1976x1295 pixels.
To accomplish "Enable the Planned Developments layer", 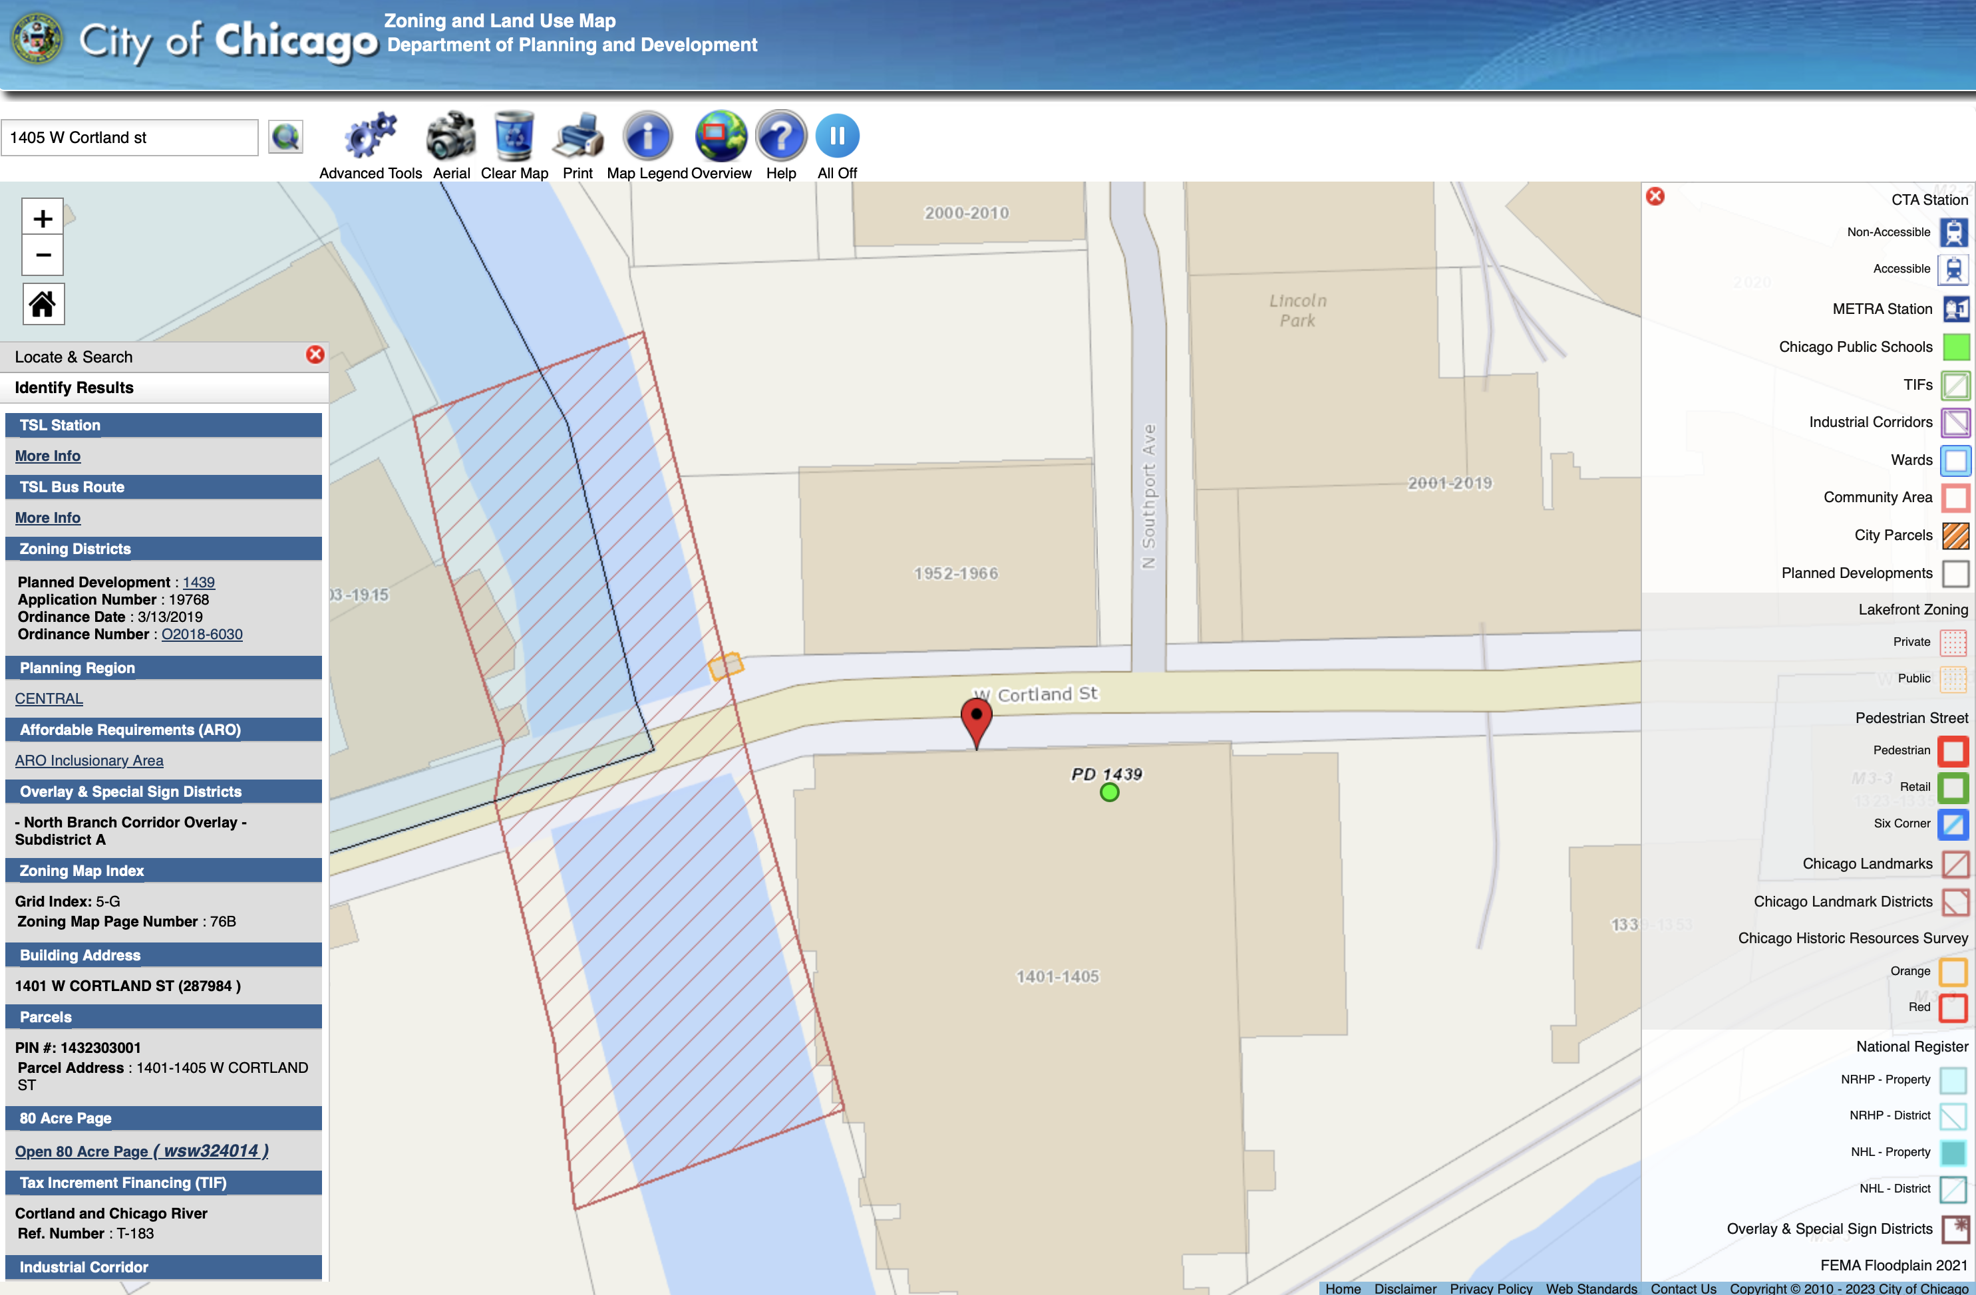I will pos(1957,573).
